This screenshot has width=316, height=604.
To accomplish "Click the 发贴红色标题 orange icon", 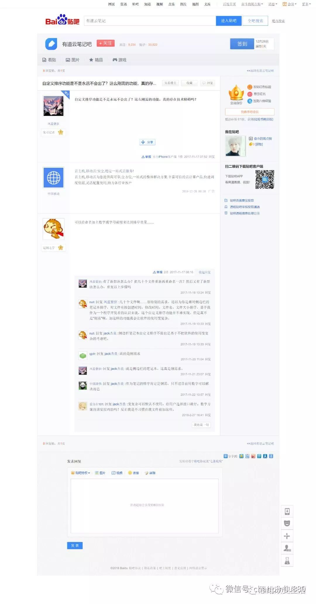I will coord(250,87).
